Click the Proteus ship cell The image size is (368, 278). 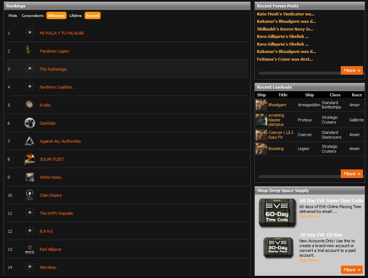pos(305,120)
